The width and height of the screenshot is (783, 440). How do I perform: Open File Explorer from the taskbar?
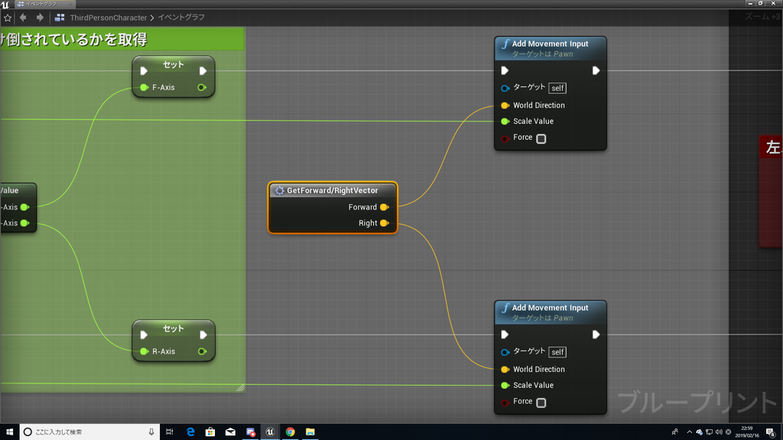(x=310, y=432)
